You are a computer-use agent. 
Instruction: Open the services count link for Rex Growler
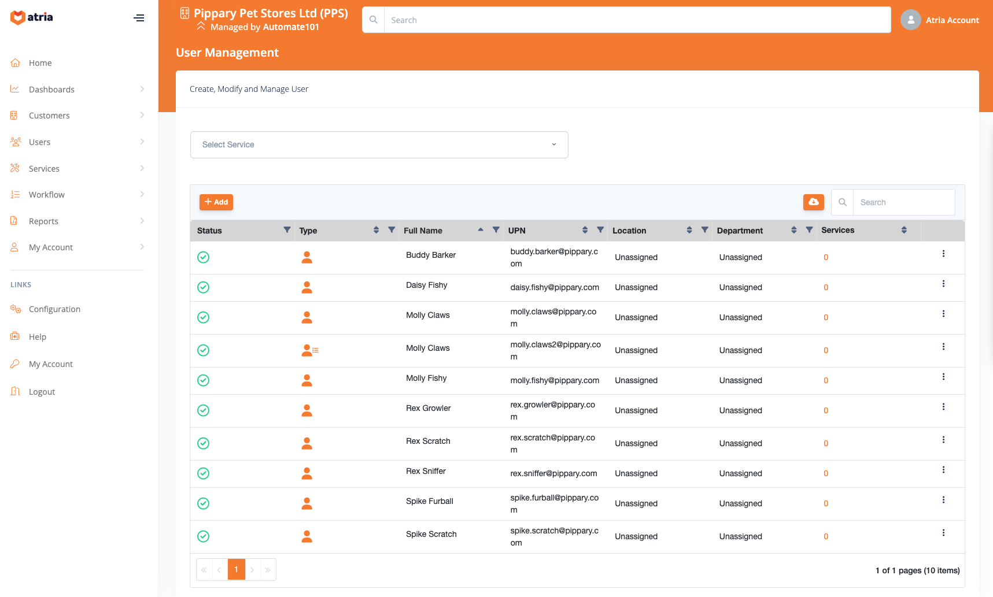[x=825, y=410]
